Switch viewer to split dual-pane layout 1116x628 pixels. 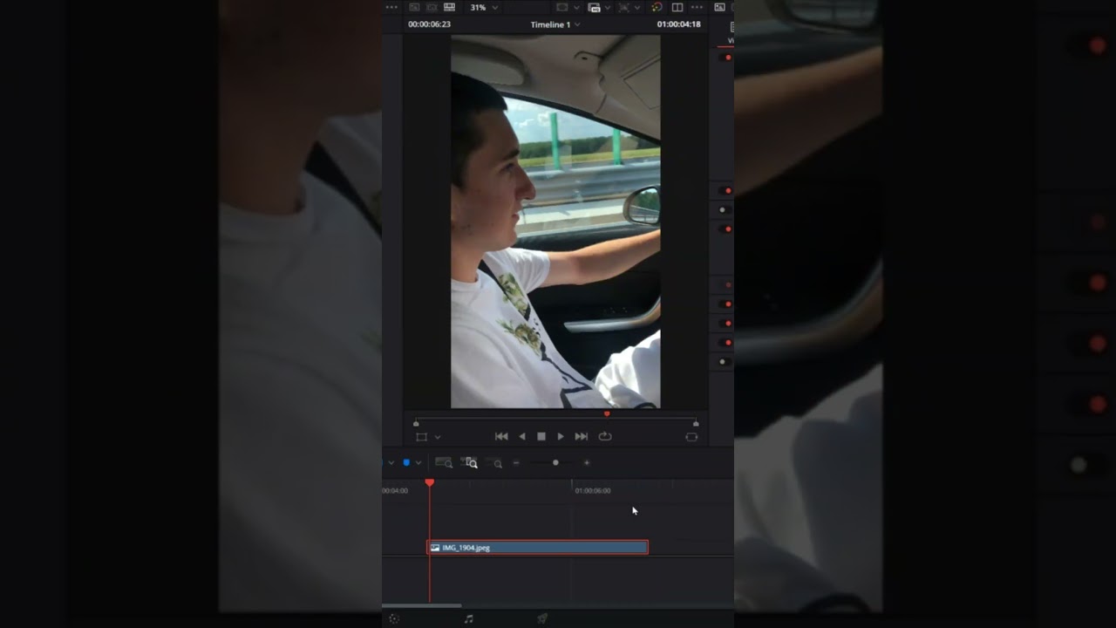point(677,7)
